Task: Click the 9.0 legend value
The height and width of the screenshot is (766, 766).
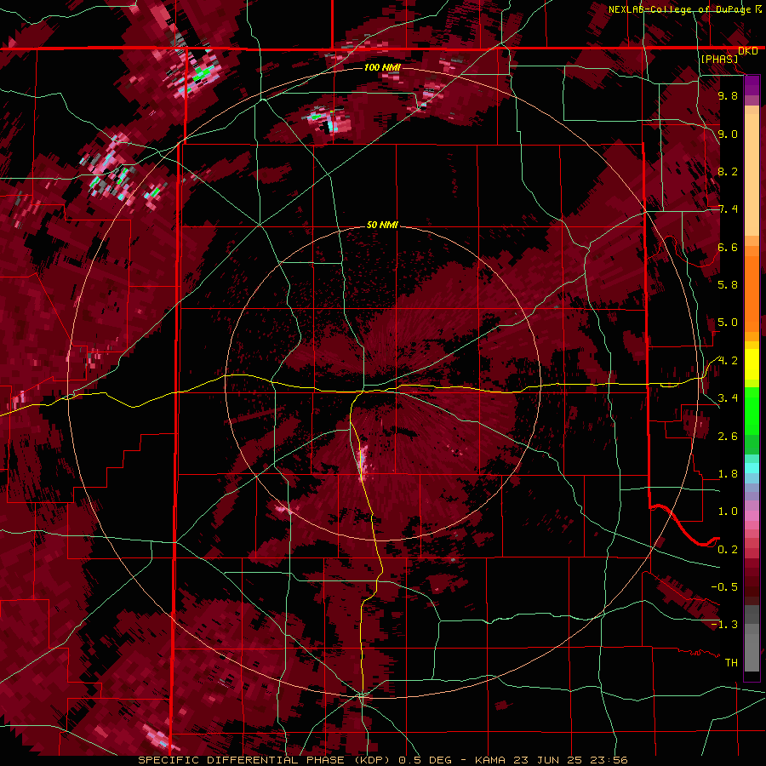Action: point(728,134)
